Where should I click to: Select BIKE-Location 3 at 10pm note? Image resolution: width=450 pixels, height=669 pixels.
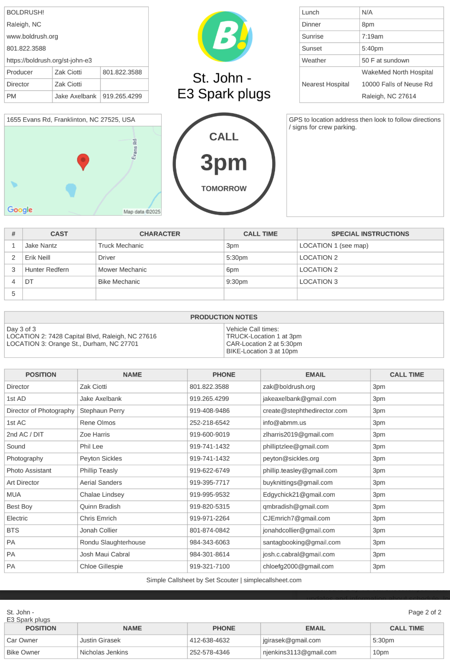click(262, 351)
